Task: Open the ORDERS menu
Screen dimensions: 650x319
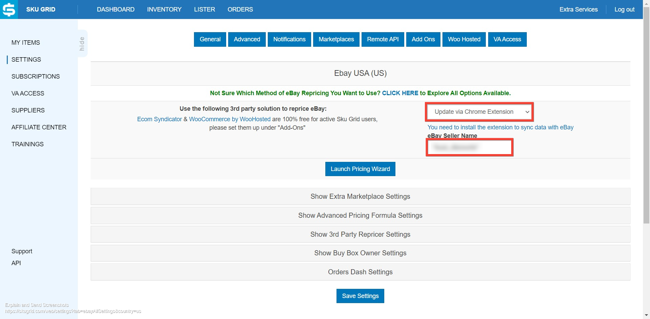Action: pyautogui.click(x=240, y=9)
